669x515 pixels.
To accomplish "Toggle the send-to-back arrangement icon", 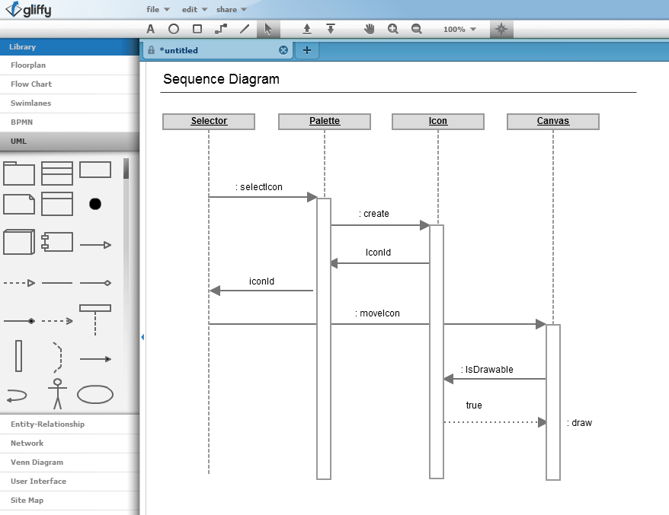I will tap(330, 29).
